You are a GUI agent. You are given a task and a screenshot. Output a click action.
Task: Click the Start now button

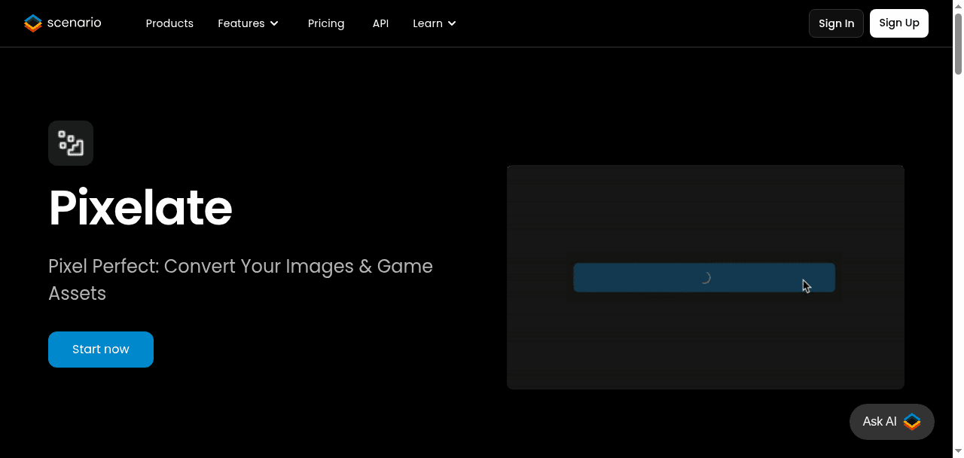[101, 350]
